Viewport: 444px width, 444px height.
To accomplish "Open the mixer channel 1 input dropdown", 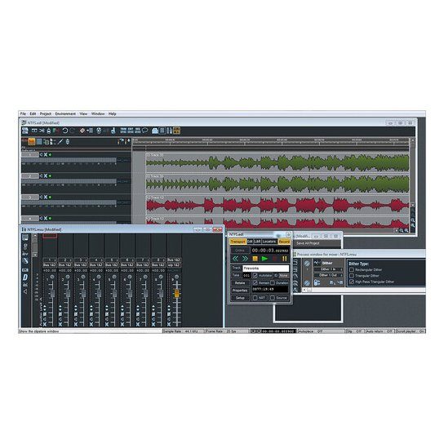I will coord(50,260).
